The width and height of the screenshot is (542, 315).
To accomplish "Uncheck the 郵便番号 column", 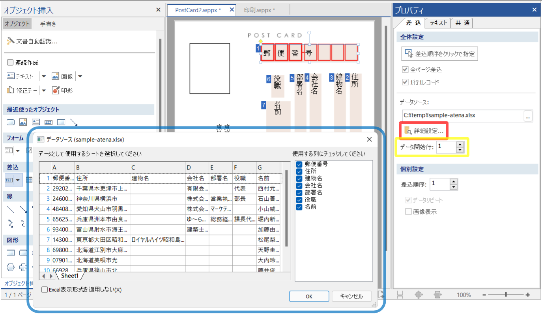I will point(299,164).
